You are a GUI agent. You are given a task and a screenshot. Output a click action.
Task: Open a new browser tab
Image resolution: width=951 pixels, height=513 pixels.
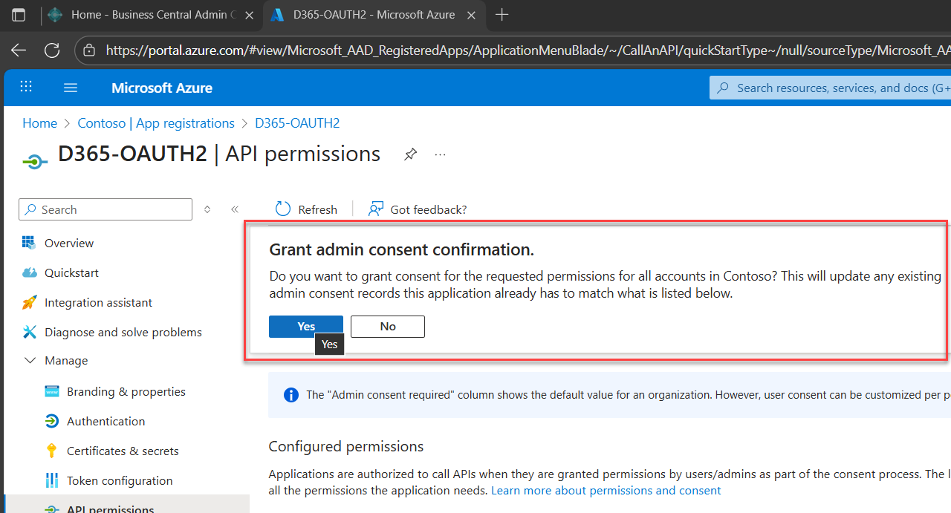point(502,14)
